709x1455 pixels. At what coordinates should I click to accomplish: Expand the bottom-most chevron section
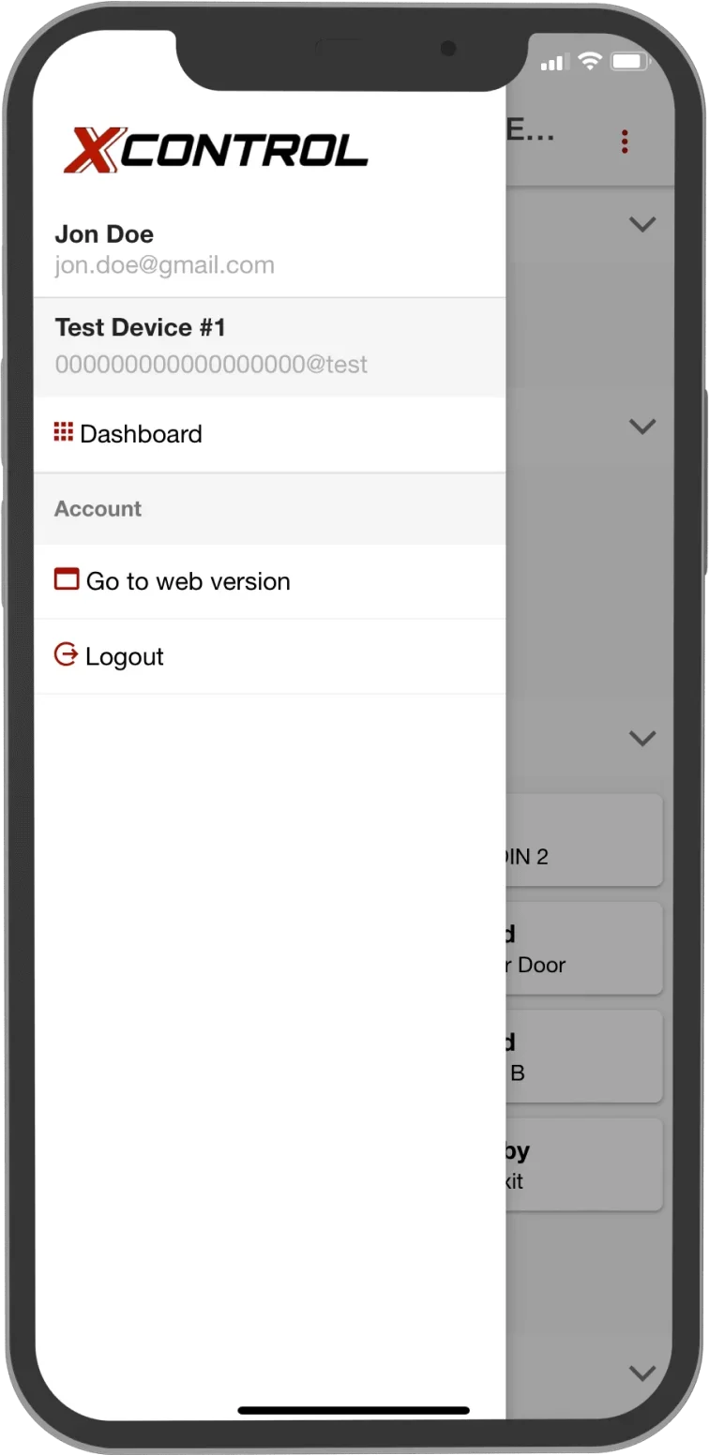[x=642, y=1373]
